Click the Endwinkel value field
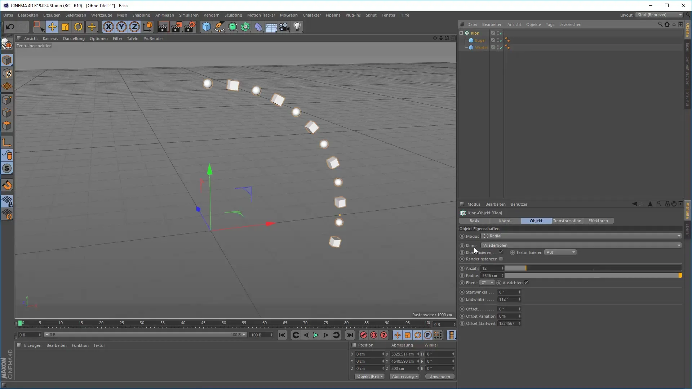 pos(509,299)
